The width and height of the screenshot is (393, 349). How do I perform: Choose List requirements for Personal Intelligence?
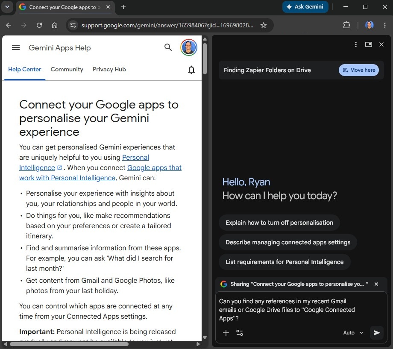pyautogui.click(x=284, y=262)
